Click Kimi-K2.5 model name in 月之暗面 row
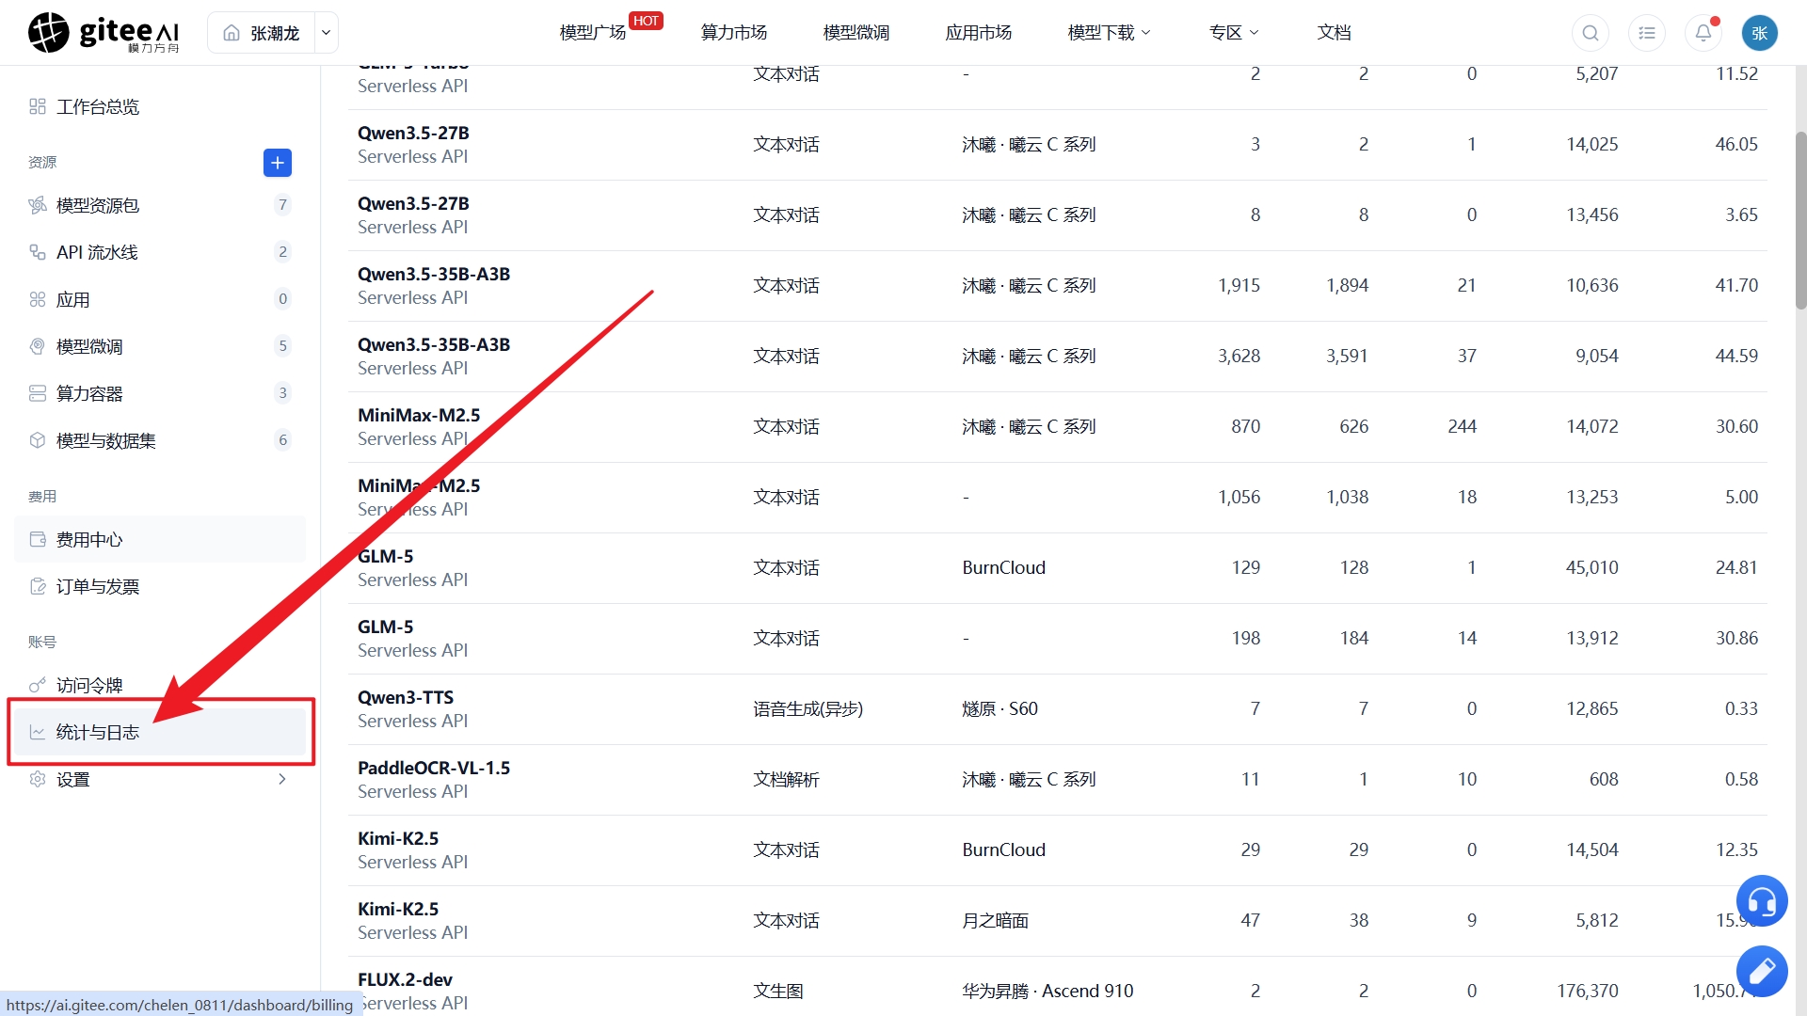The image size is (1807, 1016). tap(398, 909)
